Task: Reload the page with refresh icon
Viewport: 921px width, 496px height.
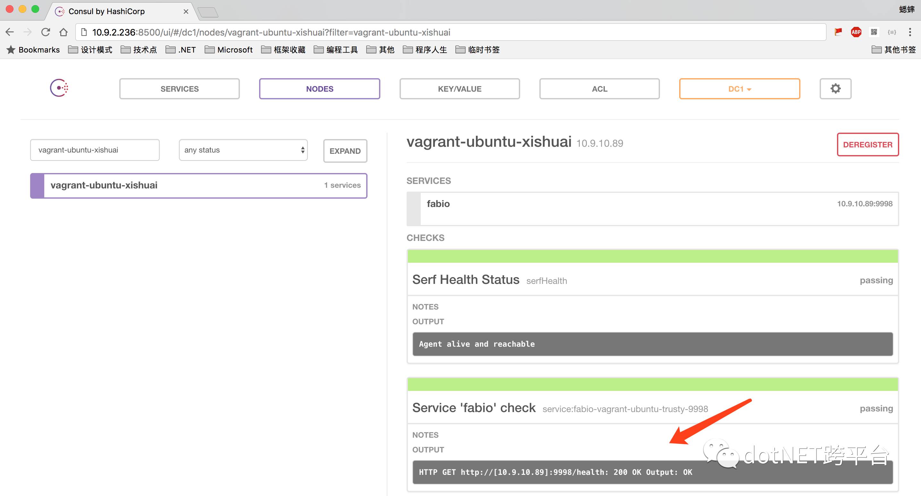Action: [46, 32]
